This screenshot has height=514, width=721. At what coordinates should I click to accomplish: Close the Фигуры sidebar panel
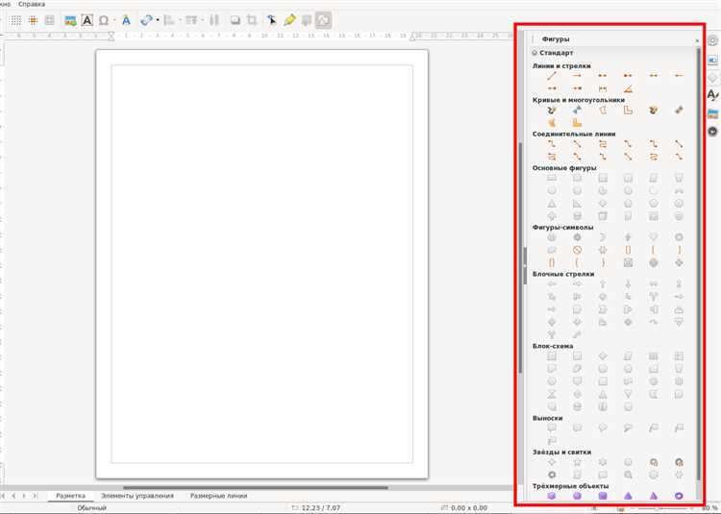tap(697, 41)
